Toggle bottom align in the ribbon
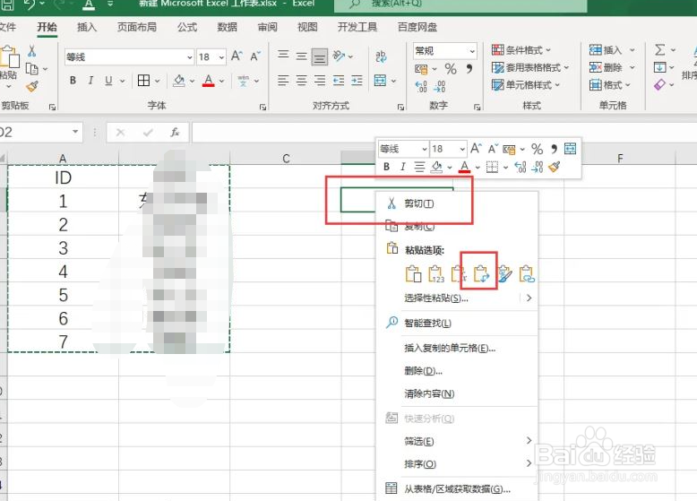Screen dimensions: 697x501 tap(320, 56)
